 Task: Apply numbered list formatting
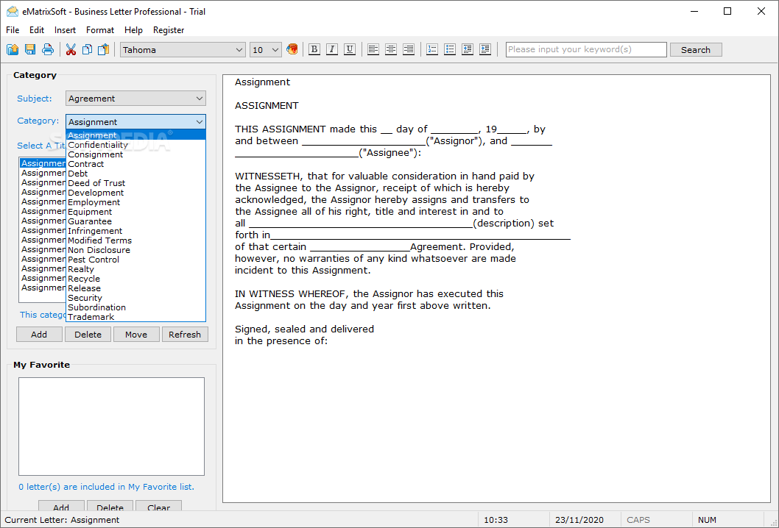pos(432,49)
